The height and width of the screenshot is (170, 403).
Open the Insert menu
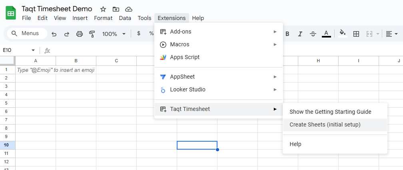click(x=80, y=18)
